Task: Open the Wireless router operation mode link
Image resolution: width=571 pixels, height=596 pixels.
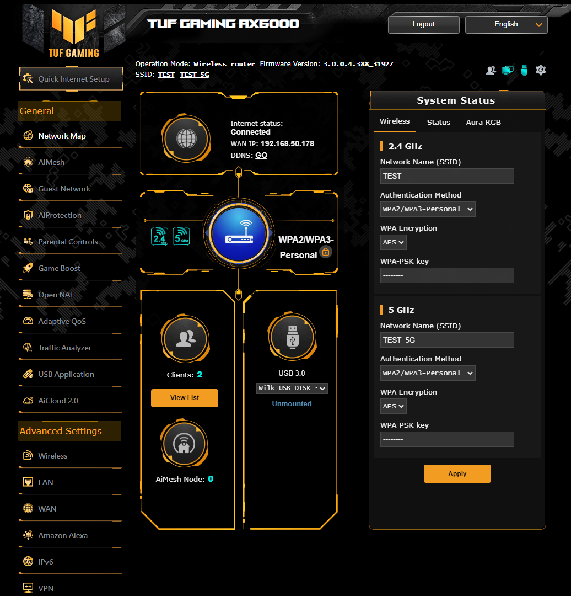Action: (224, 64)
